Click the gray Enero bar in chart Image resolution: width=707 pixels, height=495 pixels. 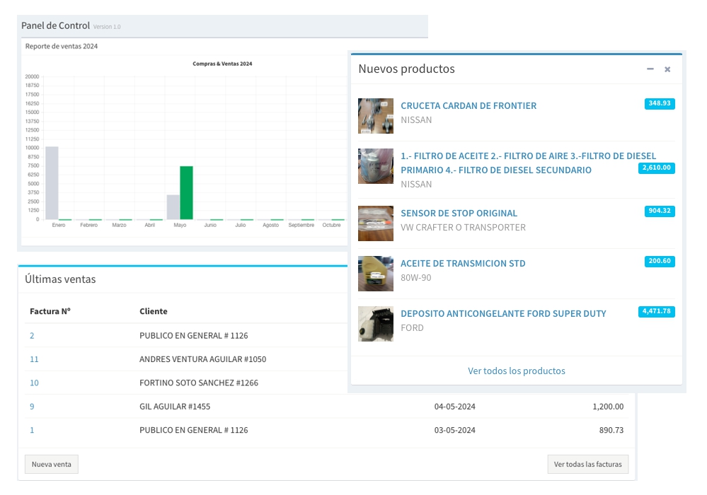pyautogui.click(x=52, y=183)
